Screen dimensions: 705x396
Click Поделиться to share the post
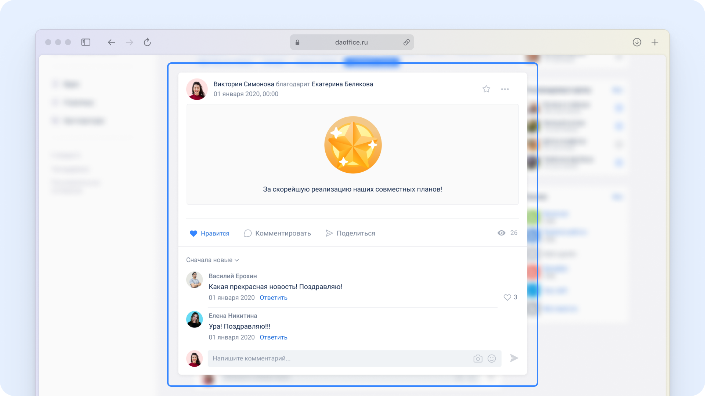[x=350, y=234]
